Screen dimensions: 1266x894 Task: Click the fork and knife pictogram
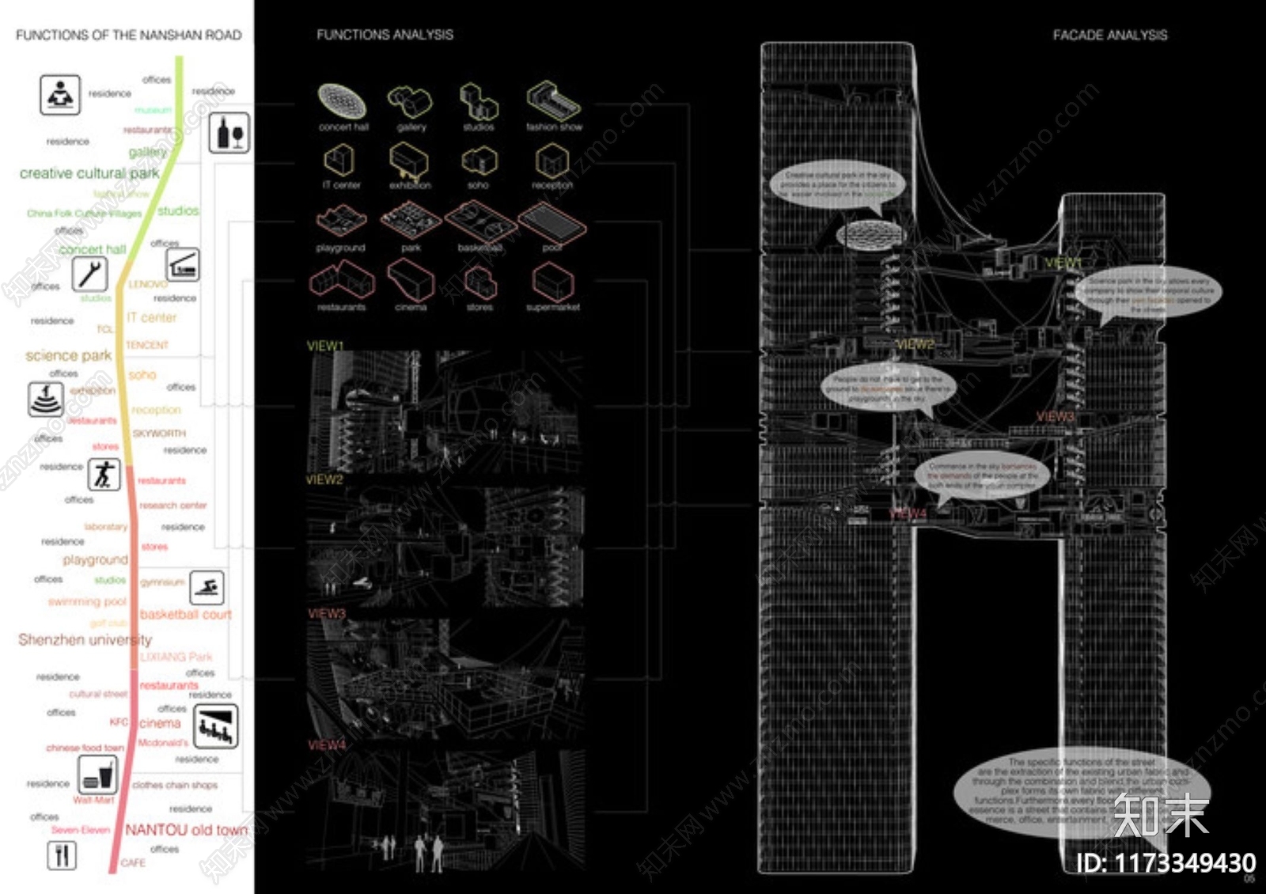pos(62,855)
